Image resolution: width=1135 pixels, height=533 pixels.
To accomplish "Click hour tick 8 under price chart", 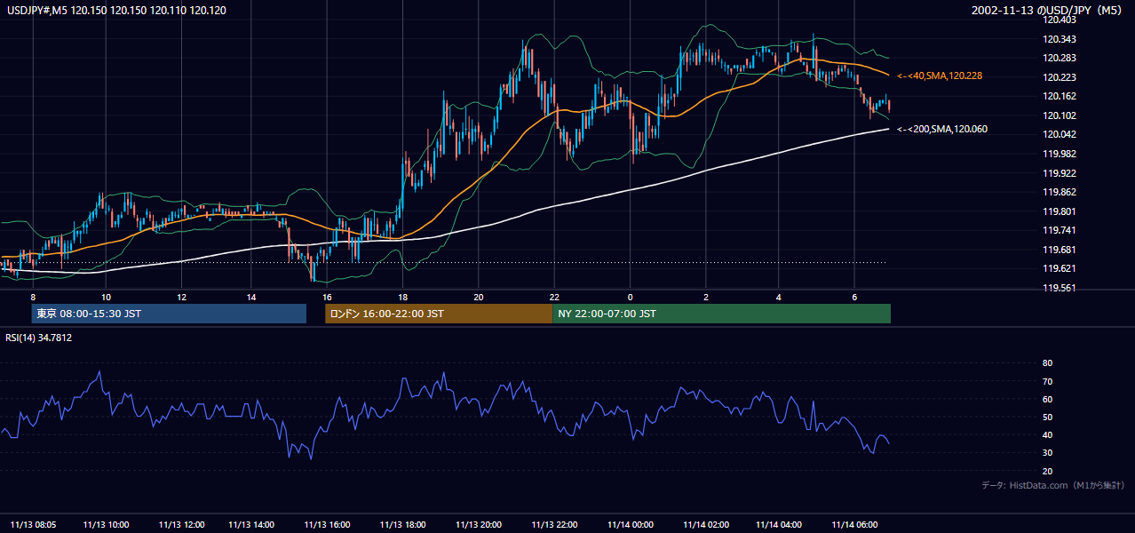I will point(33,297).
